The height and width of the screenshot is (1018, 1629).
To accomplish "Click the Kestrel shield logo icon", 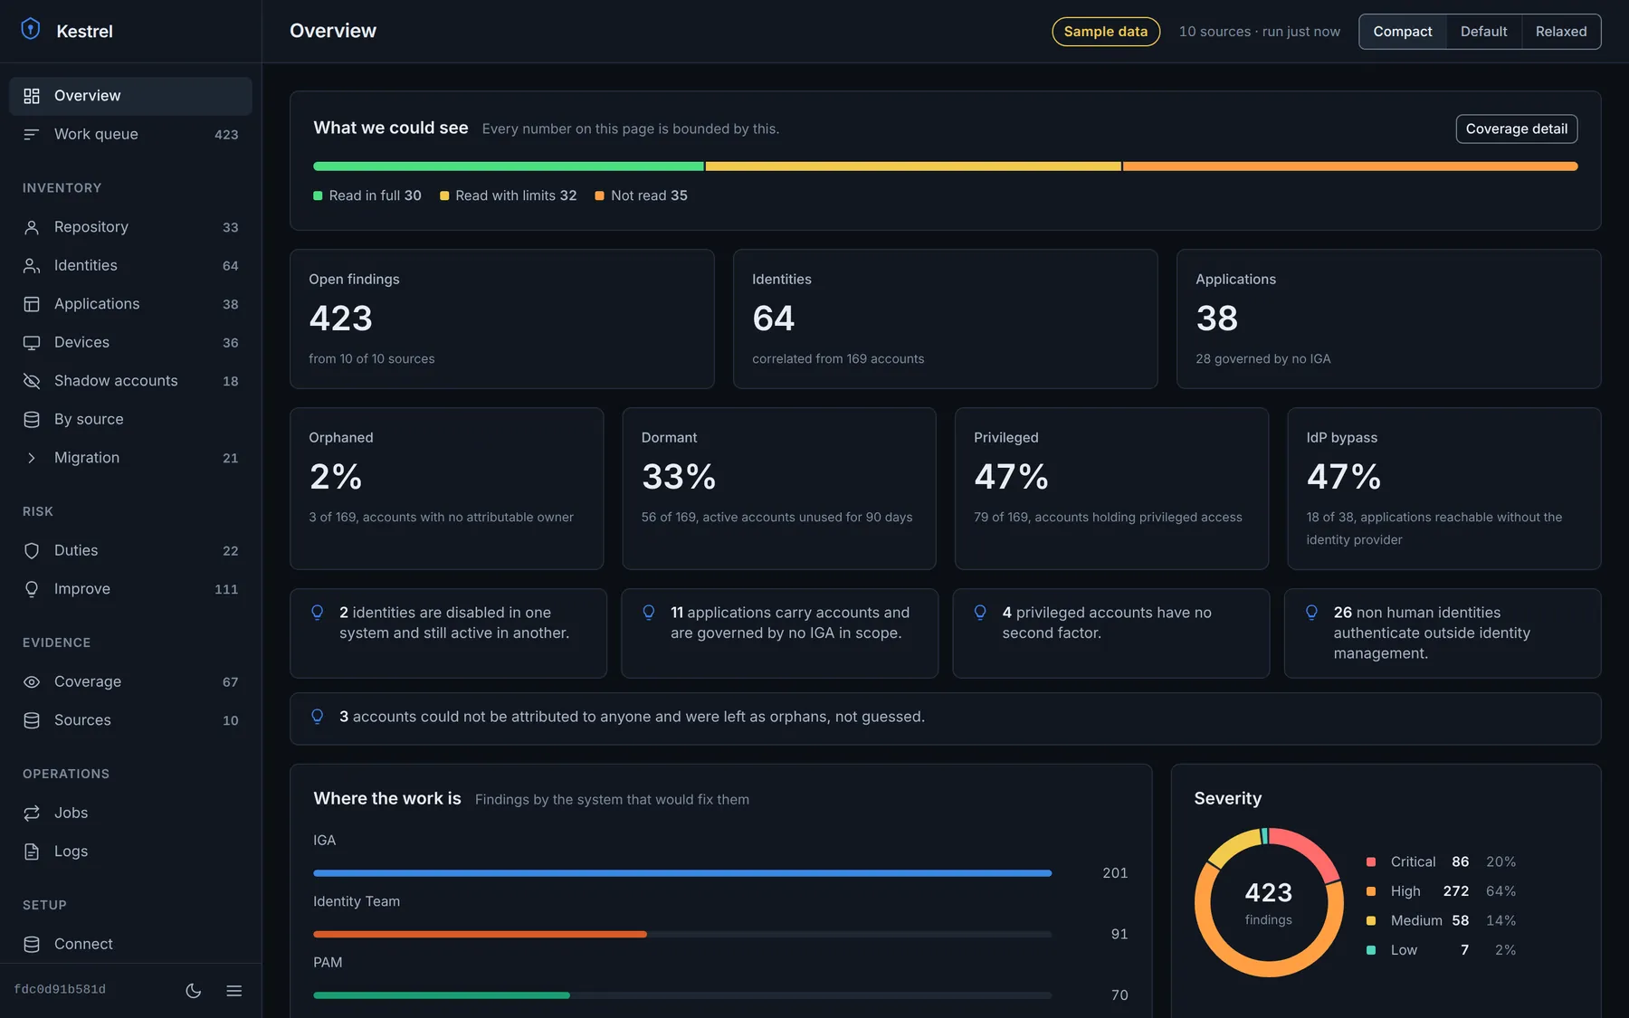I will [31, 30].
